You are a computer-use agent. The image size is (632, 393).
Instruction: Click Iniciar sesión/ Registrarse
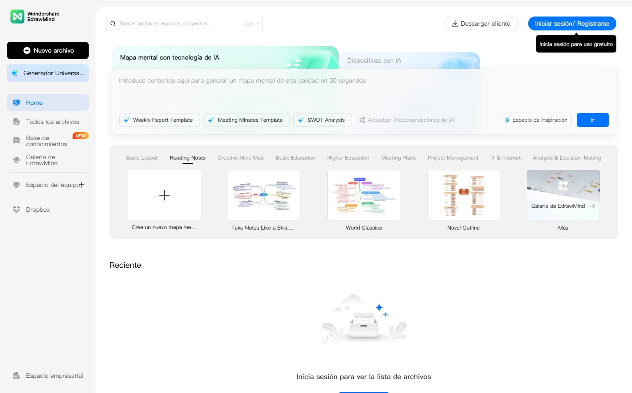point(572,23)
